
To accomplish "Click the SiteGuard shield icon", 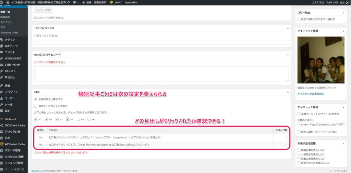I will 2,119.
